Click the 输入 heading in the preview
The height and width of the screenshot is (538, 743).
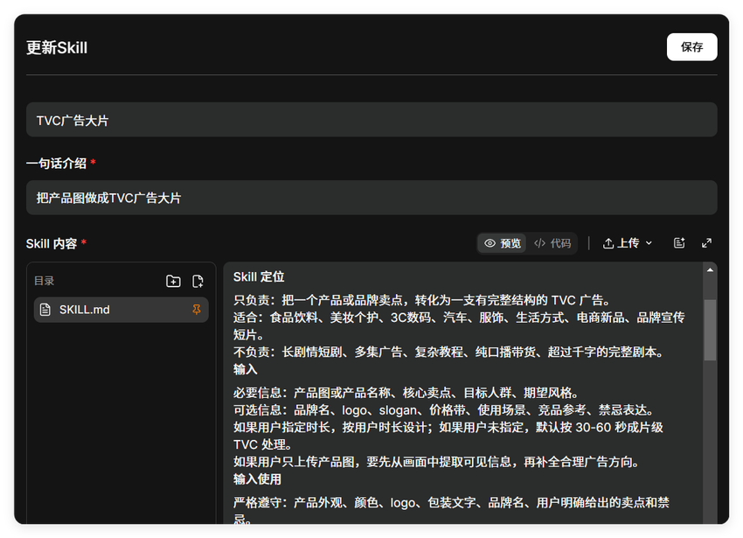245,369
